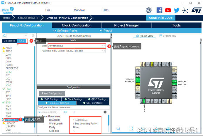Click the SYS green check icon

point(4,102)
